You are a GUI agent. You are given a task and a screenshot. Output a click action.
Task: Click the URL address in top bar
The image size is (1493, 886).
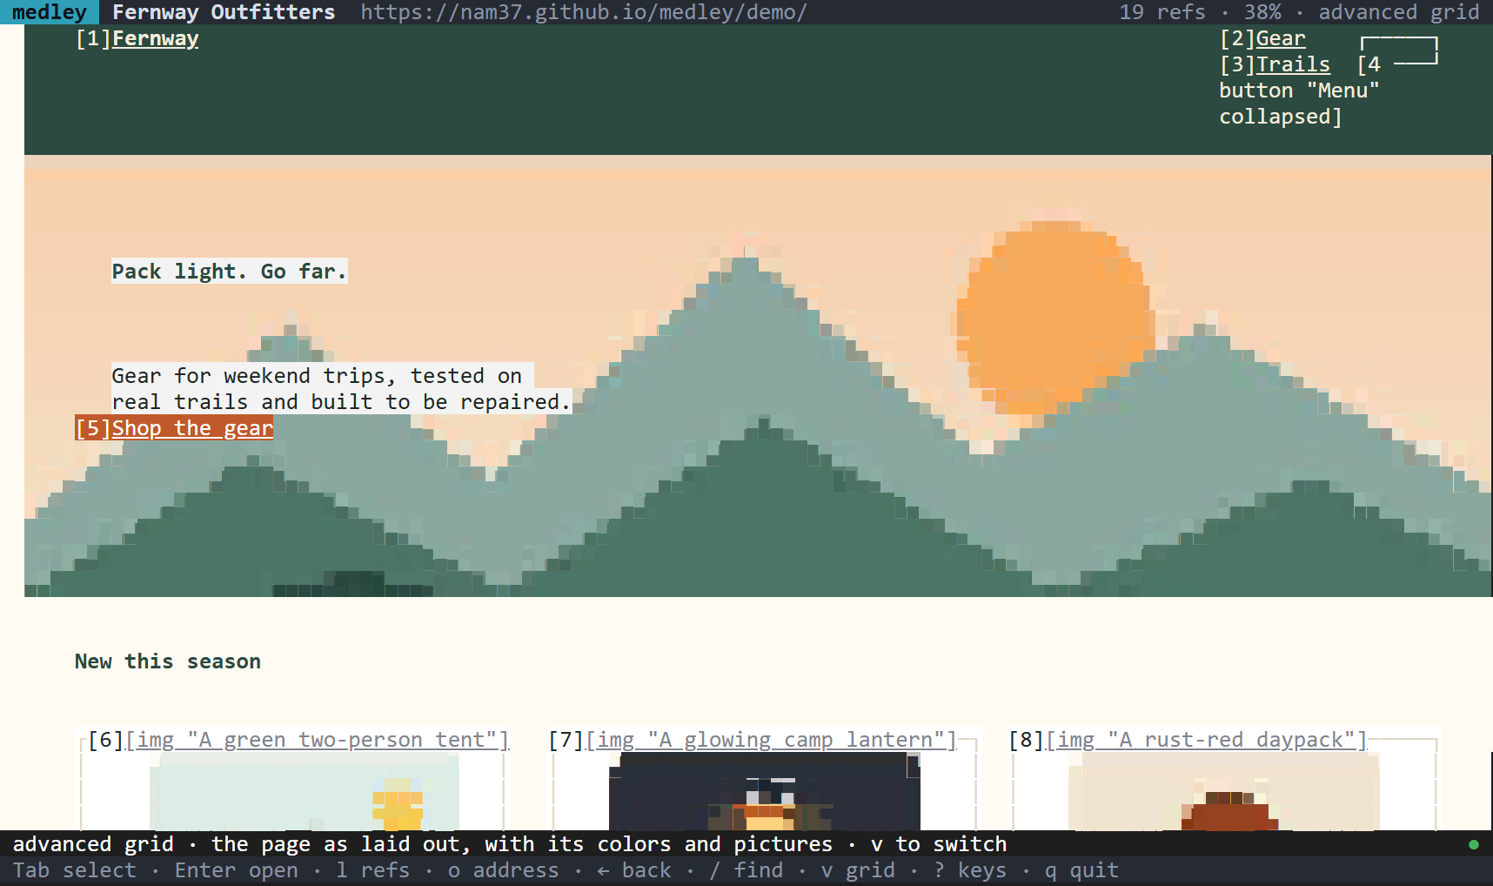pos(584,12)
